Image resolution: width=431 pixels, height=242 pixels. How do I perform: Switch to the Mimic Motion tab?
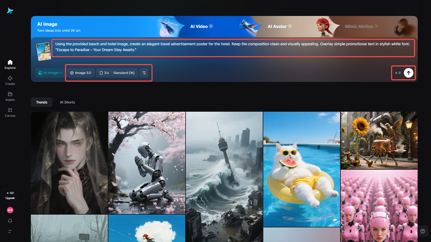pyautogui.click(x=362, y=26)
